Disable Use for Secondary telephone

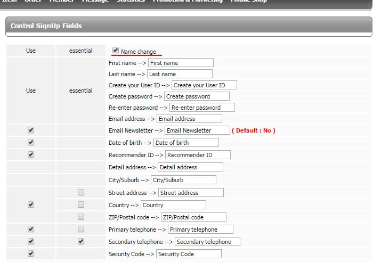pos(31,241)
